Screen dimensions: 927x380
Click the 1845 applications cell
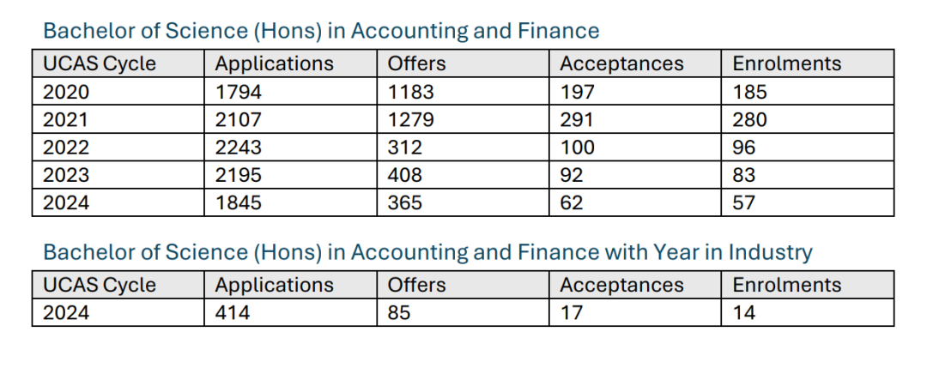point(290,202)
